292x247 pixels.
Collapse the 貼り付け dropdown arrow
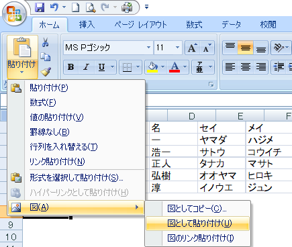[22, 72]
